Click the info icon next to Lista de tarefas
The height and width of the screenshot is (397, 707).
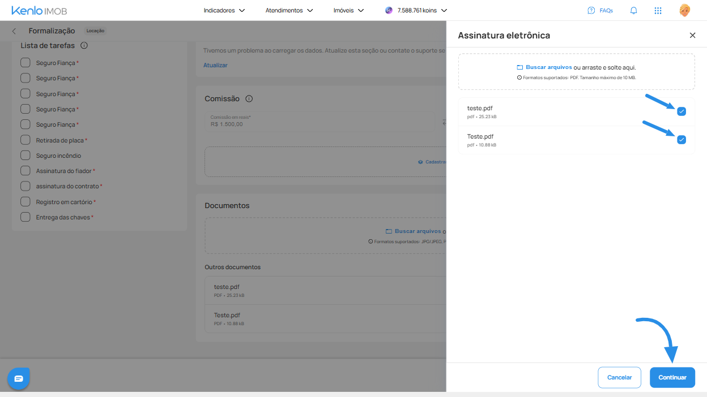[x=84, y=45]
